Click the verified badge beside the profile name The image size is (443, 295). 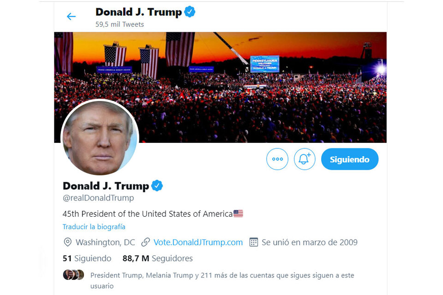point(157,186)
